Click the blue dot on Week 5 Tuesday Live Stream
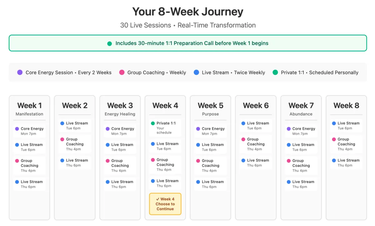Screen dimensions: 375x226 pos(198,145)
